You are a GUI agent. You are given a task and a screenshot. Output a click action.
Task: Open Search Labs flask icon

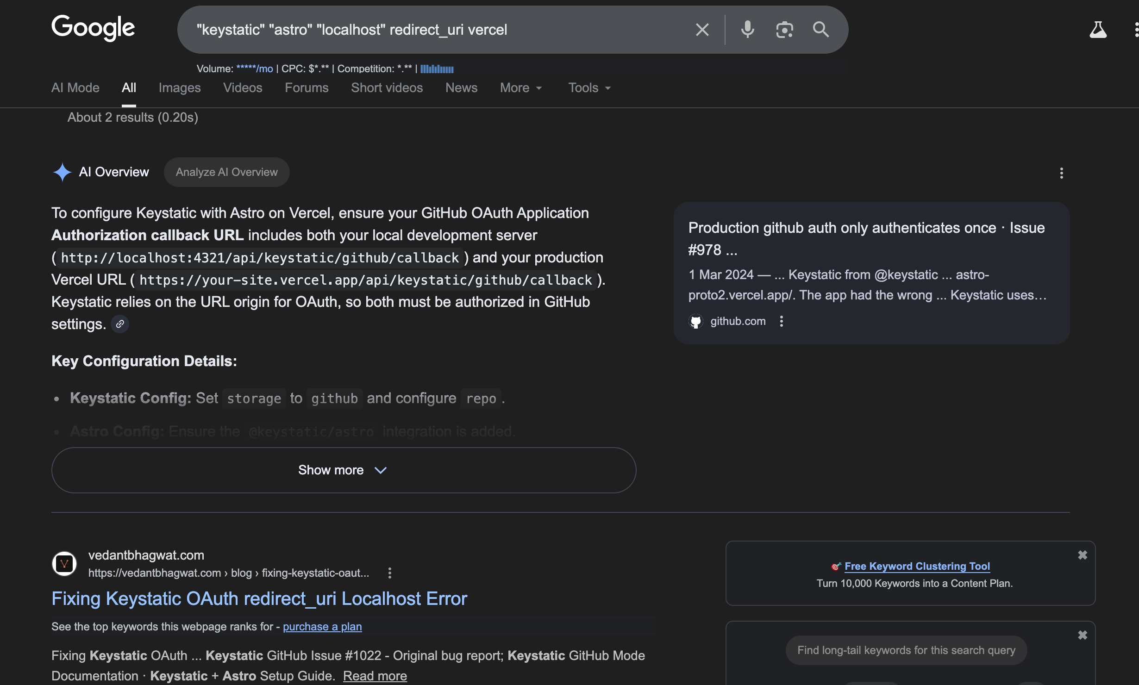pyautogui.click(x=1098, y=30)
